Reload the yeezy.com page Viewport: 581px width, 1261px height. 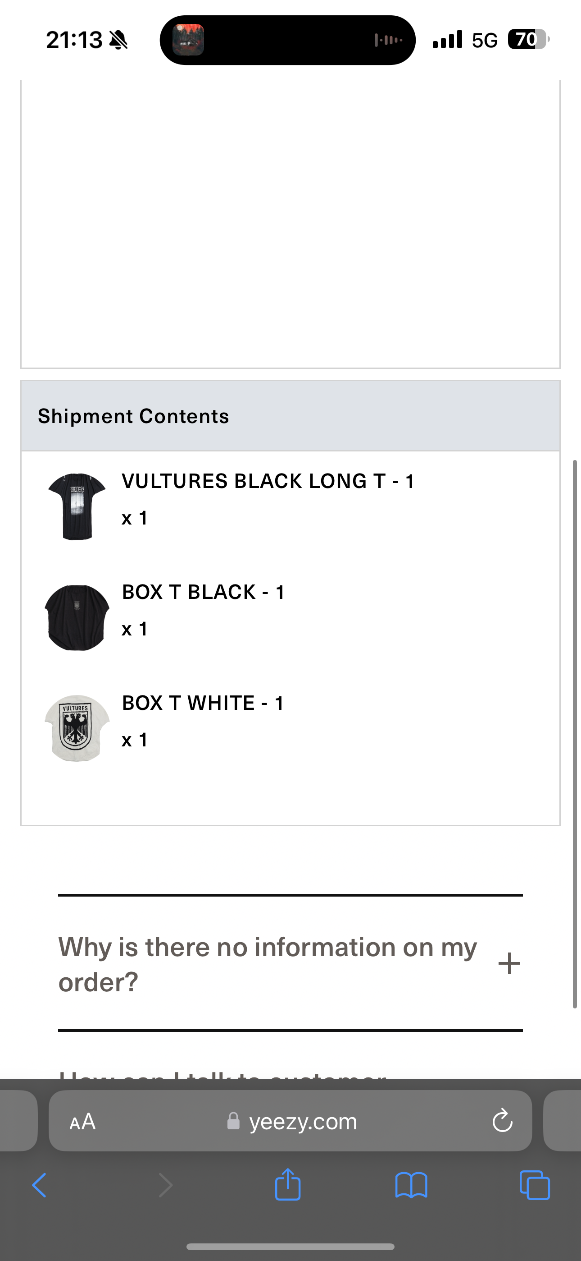point(502,1121)
